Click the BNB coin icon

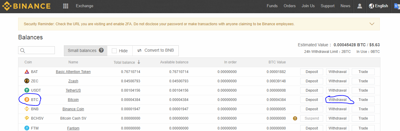[x=27, y=109]
